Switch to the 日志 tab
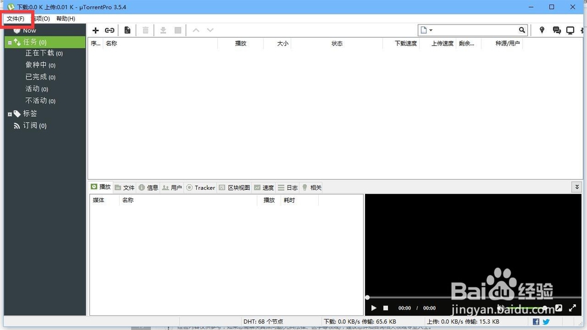Viewport: 587px width, 330px height. pyautogui.click(x=288, y=188)
